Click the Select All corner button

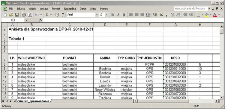pos(4,25)
